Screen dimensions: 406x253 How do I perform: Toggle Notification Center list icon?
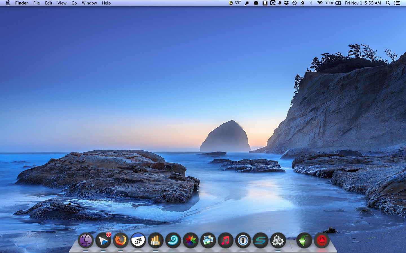pyautogui.click(x=397, y=3)
